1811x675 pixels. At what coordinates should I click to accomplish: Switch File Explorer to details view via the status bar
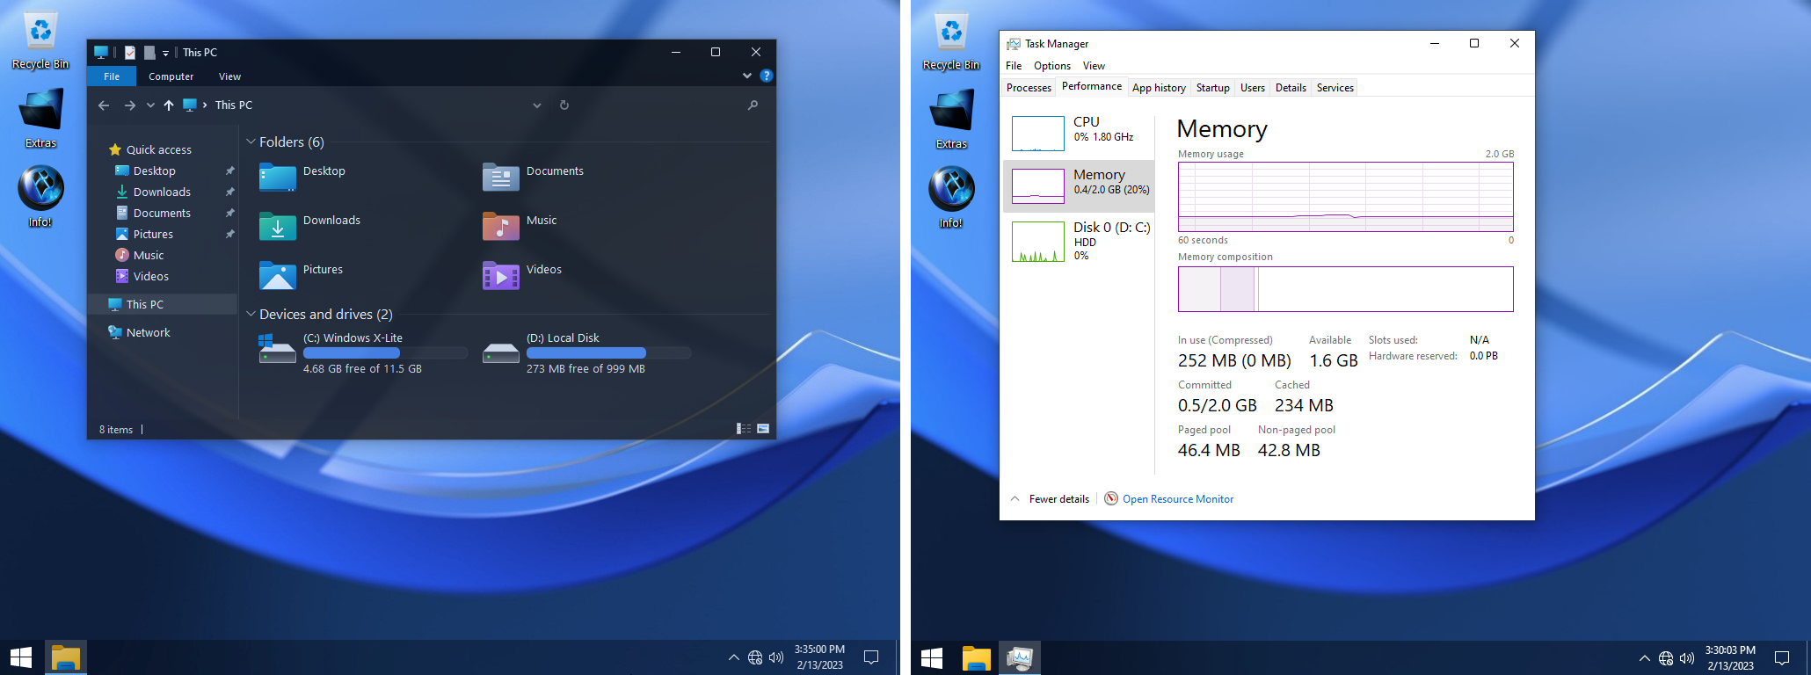[x=744, y=429]
